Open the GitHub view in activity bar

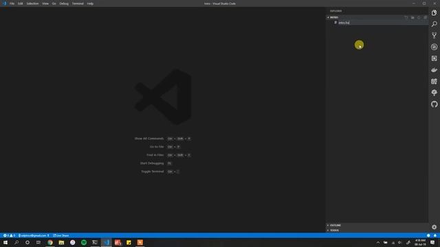tap(434, 104)
